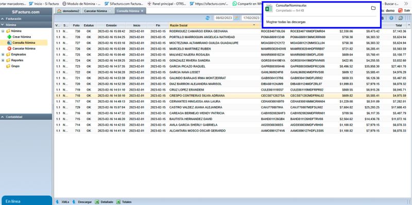412x205 pixels.
Task: Click the 17/02/2023 end date field
Action: [251, 18]
